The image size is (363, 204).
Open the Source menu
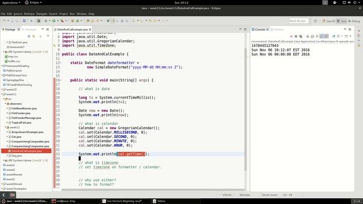pos(18,14)
